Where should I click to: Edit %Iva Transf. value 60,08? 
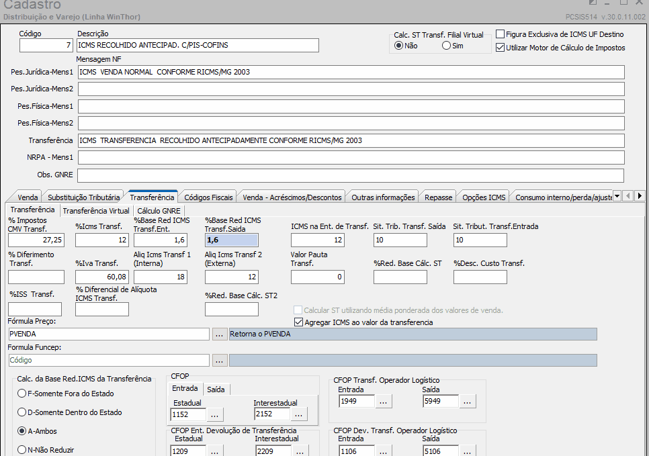coord(102,277)
